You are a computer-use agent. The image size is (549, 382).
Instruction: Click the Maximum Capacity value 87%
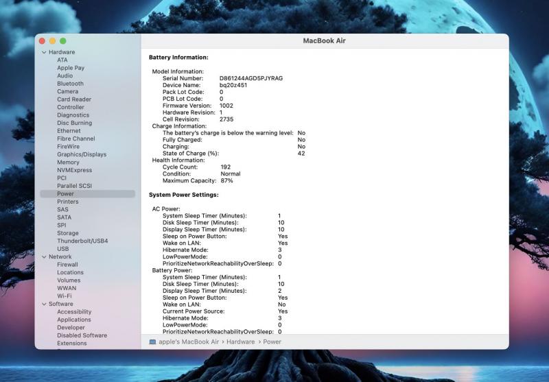point(226,180)
